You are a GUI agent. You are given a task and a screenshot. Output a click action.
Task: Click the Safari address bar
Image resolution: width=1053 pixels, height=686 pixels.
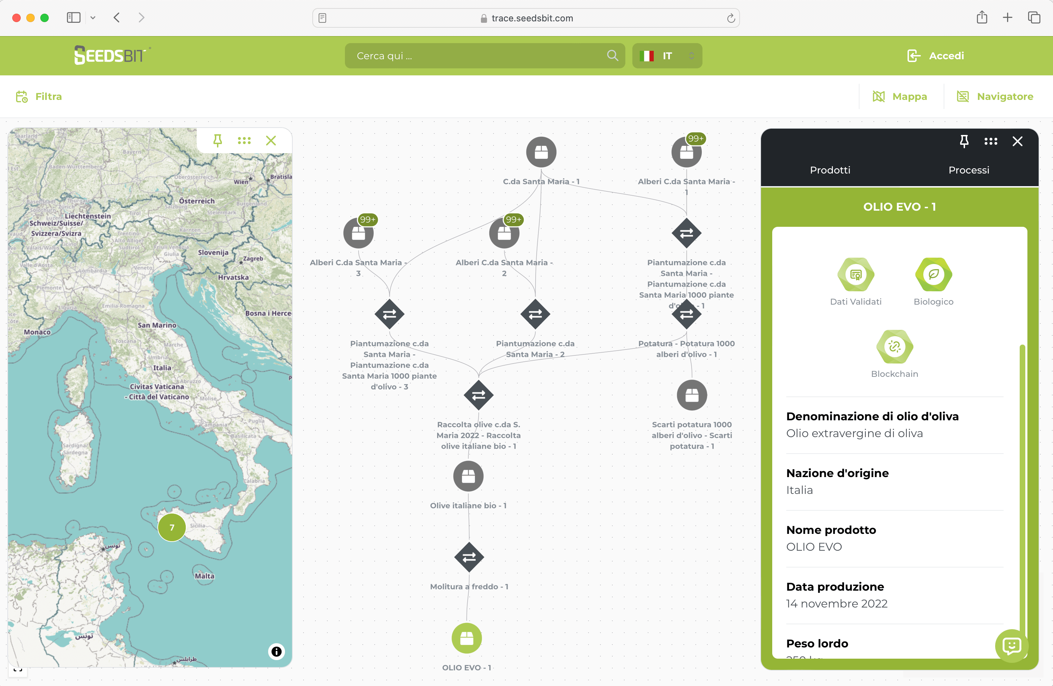click(525, 18)
